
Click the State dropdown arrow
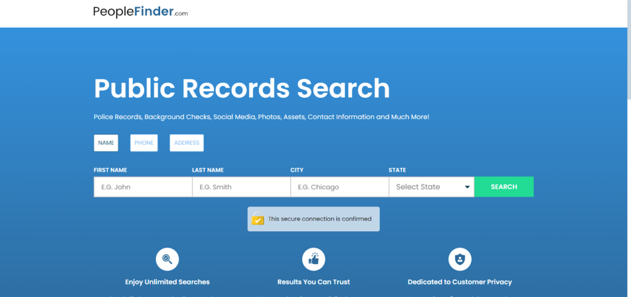[x=467, y=187]
